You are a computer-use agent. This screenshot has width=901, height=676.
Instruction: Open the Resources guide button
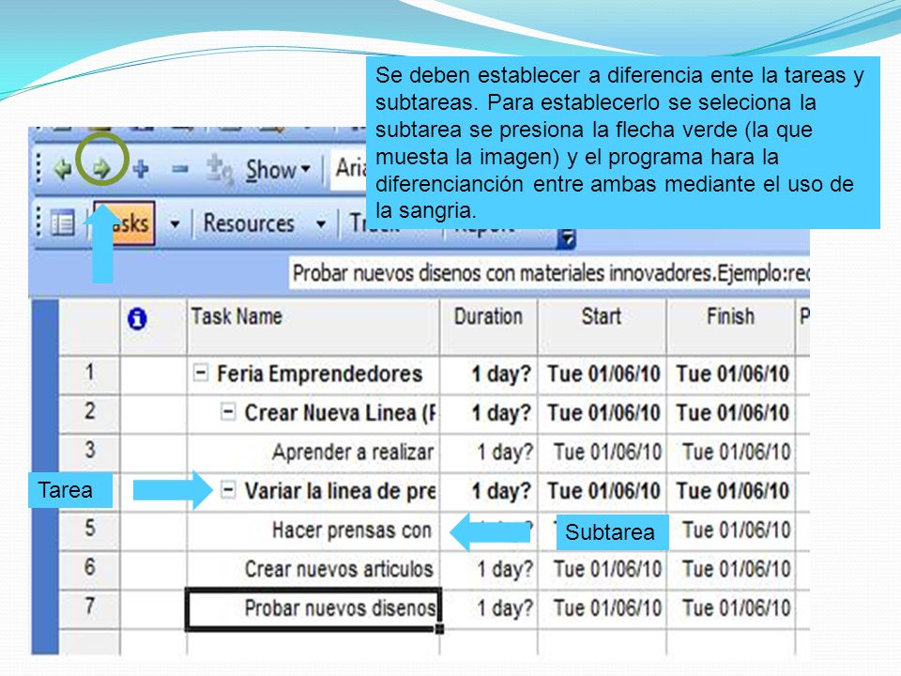click(249, 223)
